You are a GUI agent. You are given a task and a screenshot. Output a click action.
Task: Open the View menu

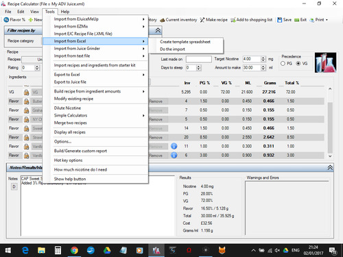34,12
